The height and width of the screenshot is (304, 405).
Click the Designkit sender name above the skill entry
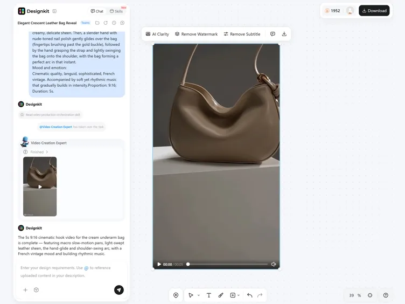[x=34, y=105]
